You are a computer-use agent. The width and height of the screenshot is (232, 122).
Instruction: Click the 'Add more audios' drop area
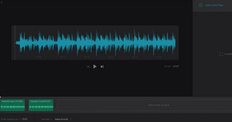(x=158, y=105)
